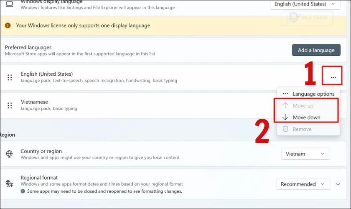The image size is (351, 209).
Task: Open the Recommended regional format dropdown
Action: click(x=303, y=184)
